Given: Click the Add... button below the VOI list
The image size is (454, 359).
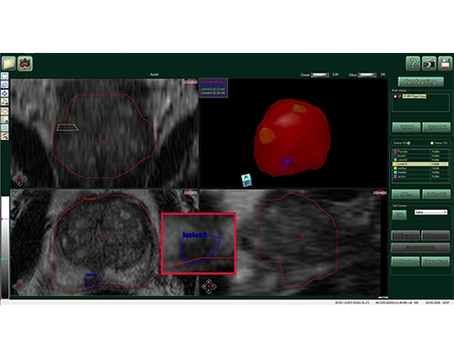Looking at the screenshot, I should (406, 195).
